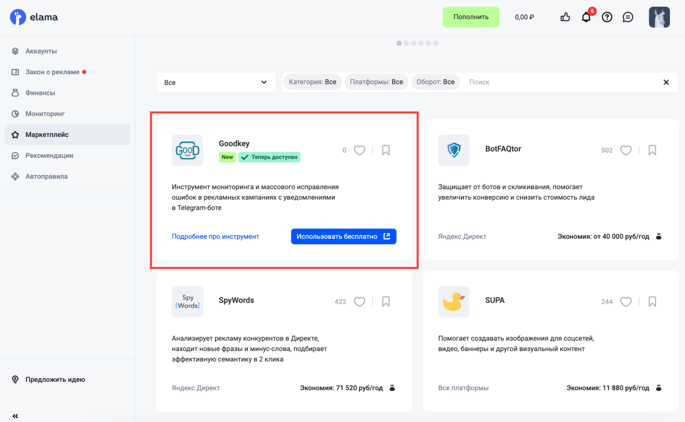
Task: Click the thumbs-up feedback icon
Action: tap(565, 17)
